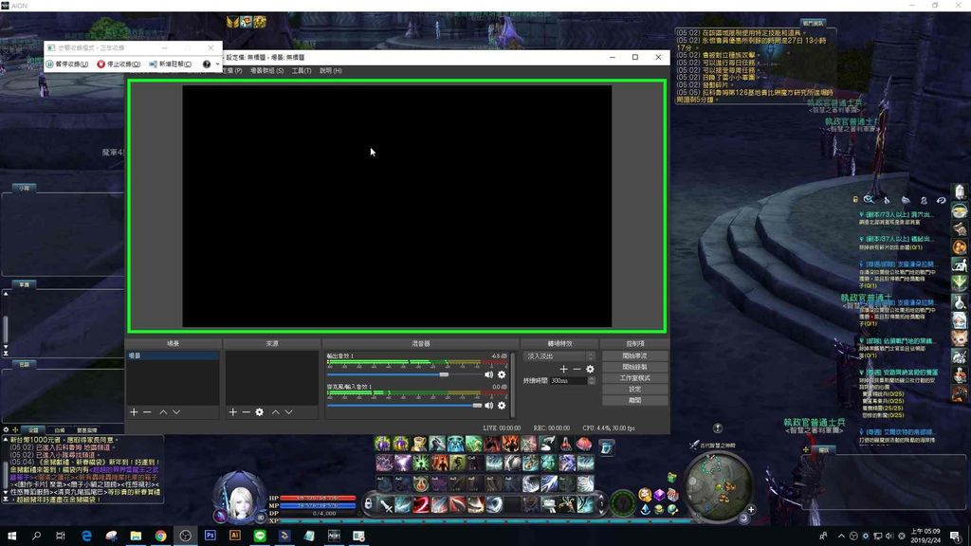Toggle 工作室模式 studio mode button
Image resolution: width=971 pixels, height=546 pixels.
click(x=634, y=378)
